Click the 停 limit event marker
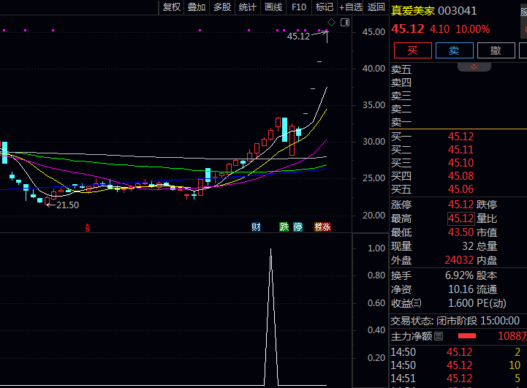The width and height of the screenshot is (527, 388). tap(297, 227)
